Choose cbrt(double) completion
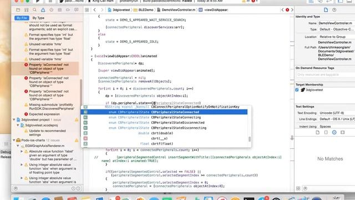355x200 pixels. (x=164, y=133)
